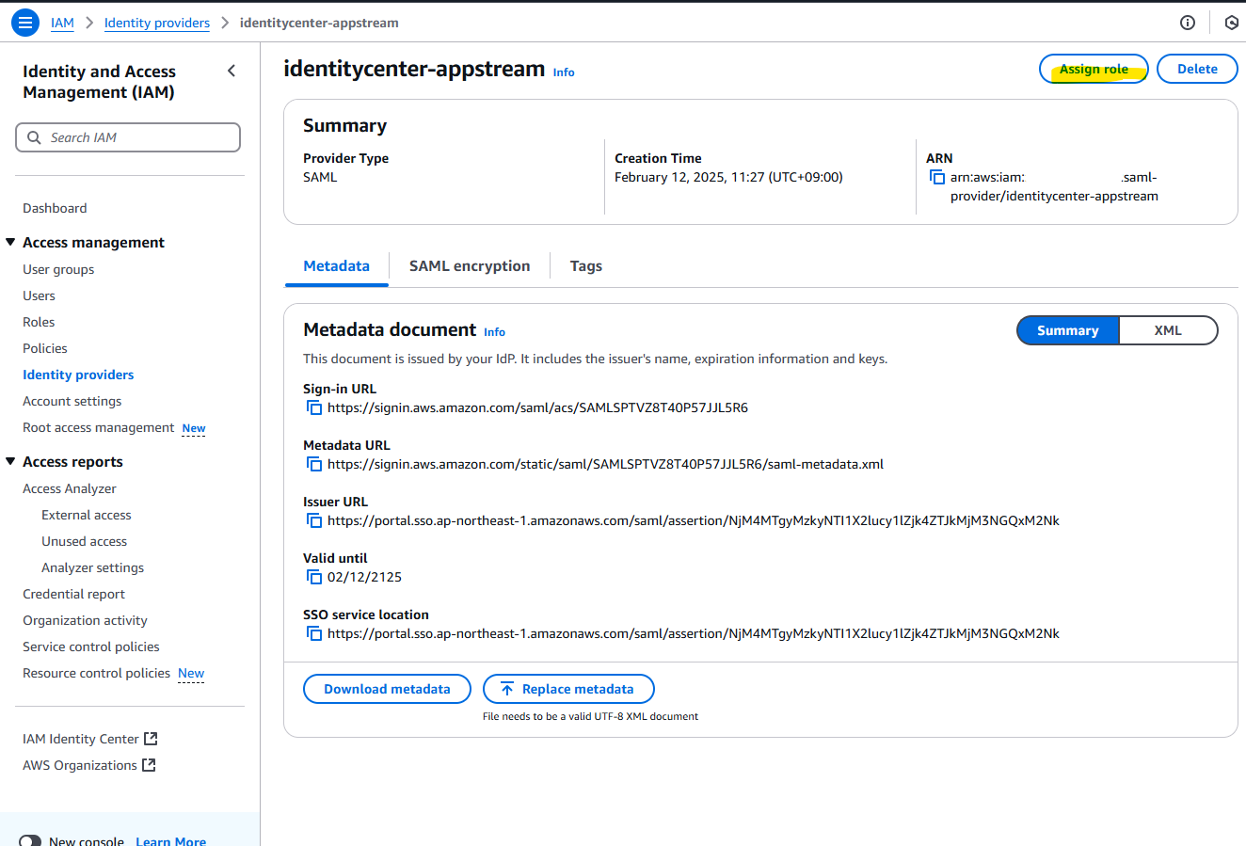Screen dimensions: 1246x846
Task: Open Users in the sidebar
Action: click(39, 295)
